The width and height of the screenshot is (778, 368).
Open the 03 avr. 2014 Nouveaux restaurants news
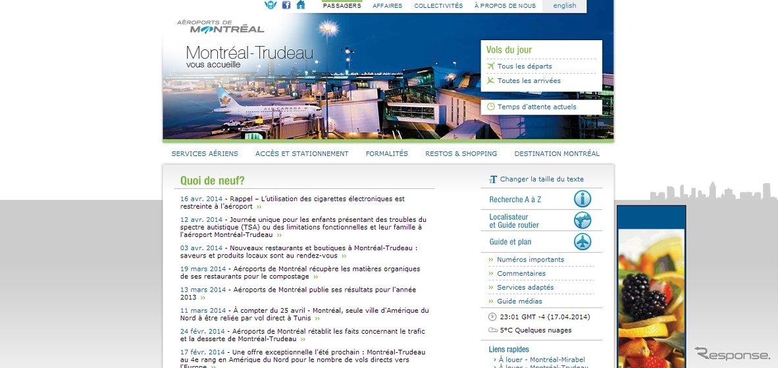[299, 252]
